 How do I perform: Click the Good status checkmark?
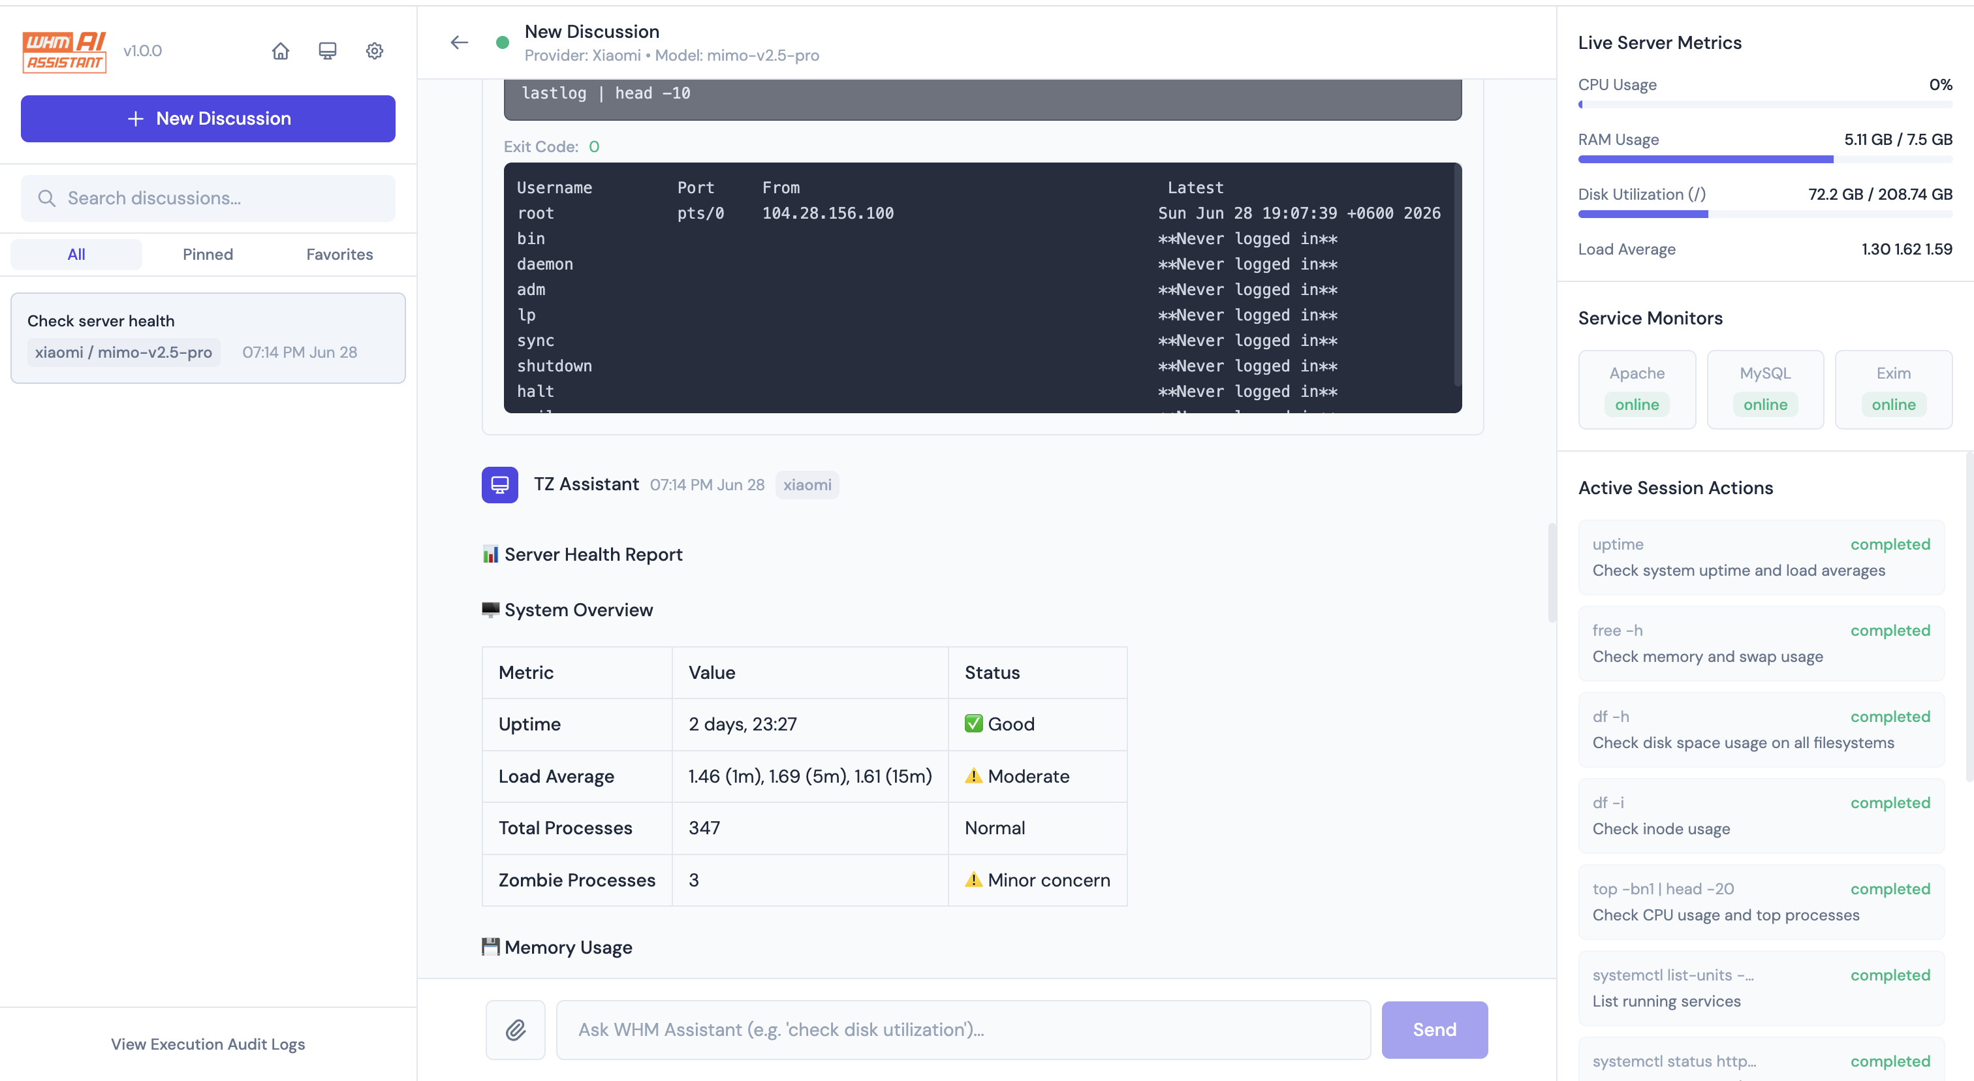click(973, 724)
